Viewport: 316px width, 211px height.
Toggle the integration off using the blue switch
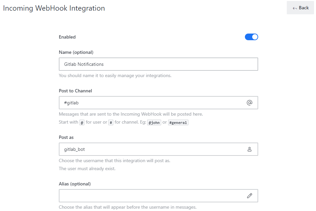click(252, 37)
